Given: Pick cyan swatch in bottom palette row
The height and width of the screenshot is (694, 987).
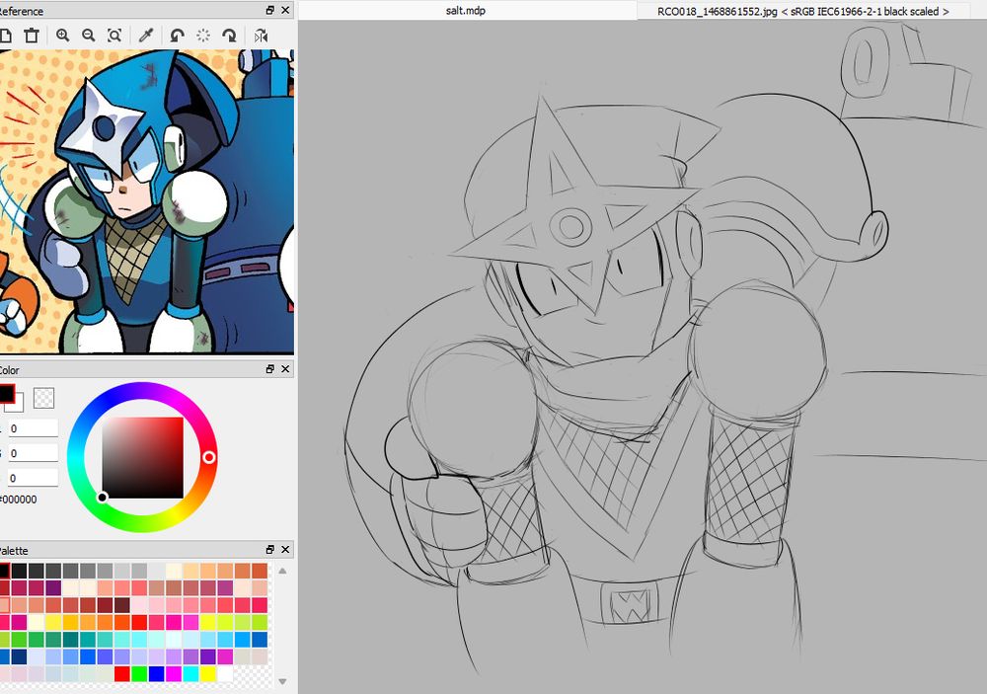Looking at the screenshot, I should 190,674.
